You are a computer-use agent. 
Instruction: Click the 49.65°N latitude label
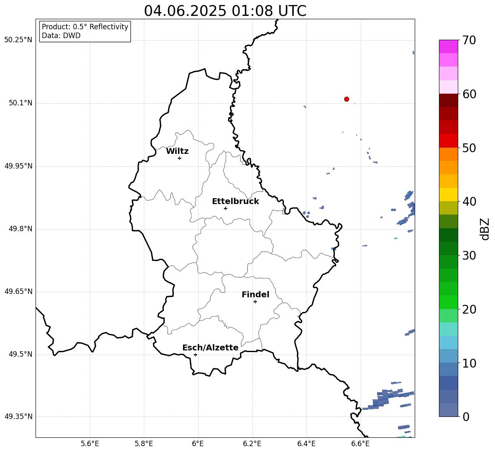(18, 292)
